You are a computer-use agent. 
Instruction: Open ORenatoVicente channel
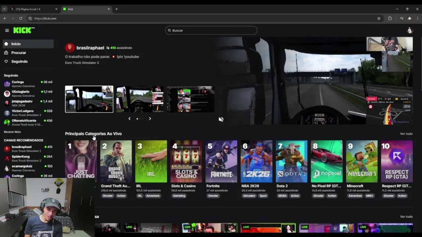pos(28,122)
